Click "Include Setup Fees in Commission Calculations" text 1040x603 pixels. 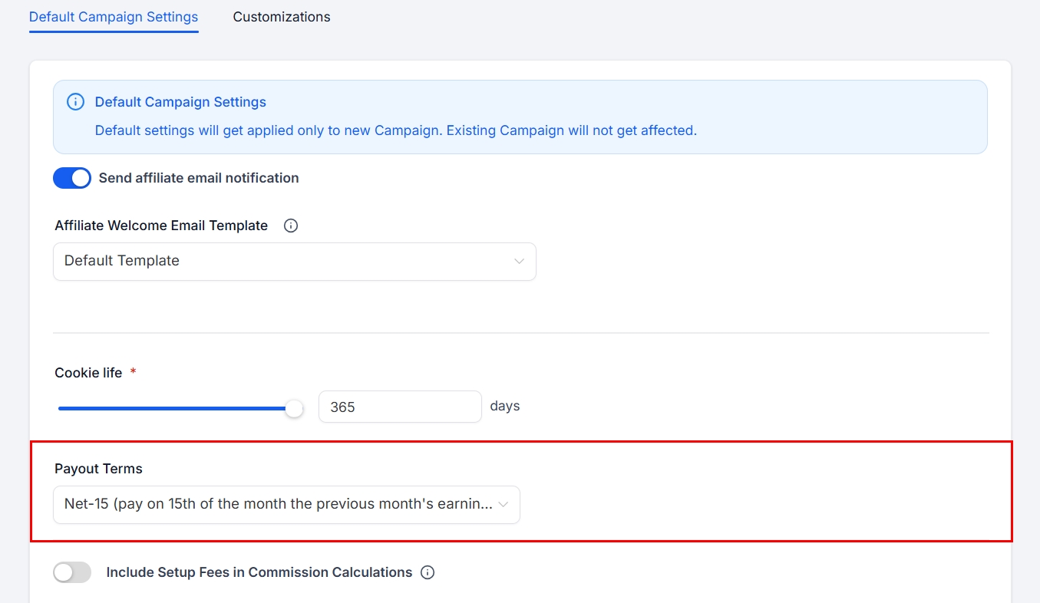click(259, 572)
